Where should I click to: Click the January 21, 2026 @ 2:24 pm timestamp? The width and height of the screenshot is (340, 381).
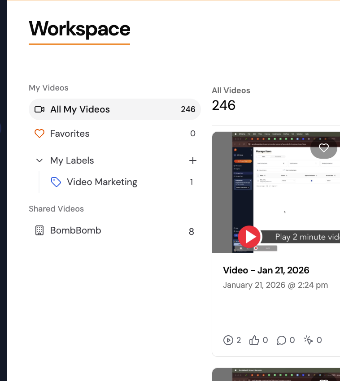coord(275,285)
